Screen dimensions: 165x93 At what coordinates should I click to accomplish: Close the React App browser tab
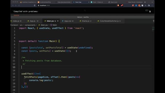89,2
